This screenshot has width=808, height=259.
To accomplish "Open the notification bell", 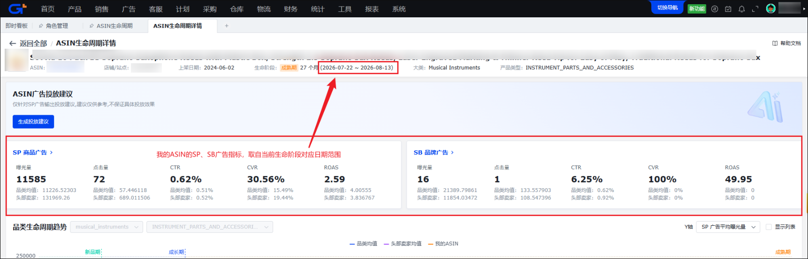I will [742, 9].
